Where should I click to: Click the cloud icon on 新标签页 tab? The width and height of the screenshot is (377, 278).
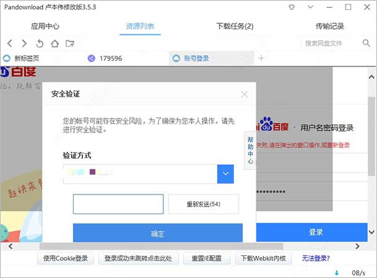(6, 58)
